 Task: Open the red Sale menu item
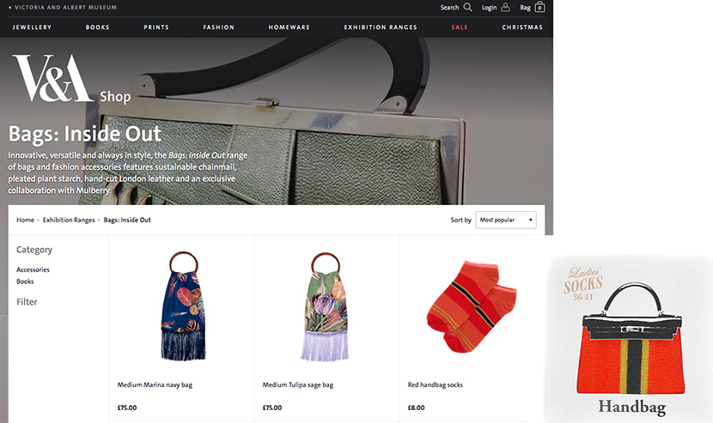coord(460,27)
